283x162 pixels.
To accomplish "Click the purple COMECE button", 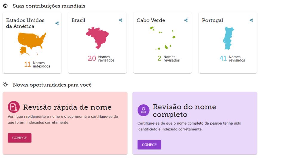I will click(x=149, y=145).
